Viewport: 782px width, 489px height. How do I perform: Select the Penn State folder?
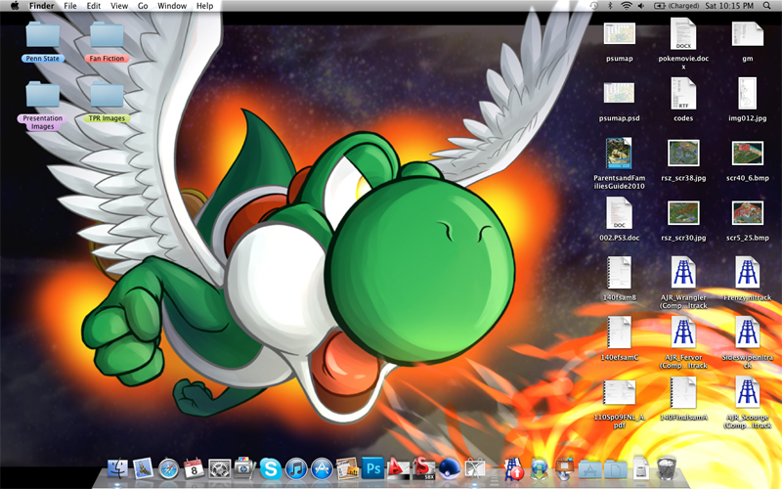click(x=42, y=42)
